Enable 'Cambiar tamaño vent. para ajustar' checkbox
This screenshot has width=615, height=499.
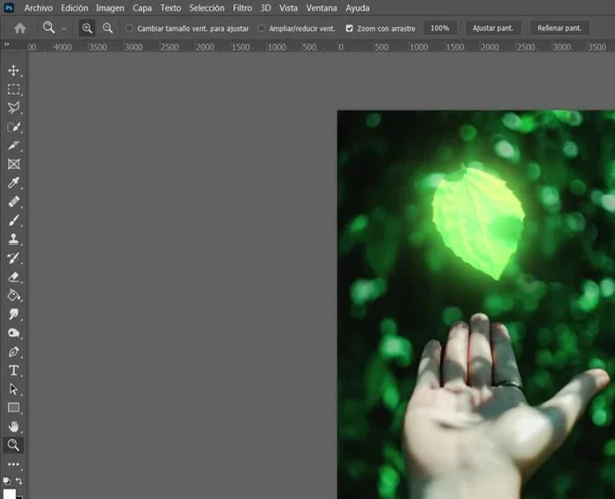point(130,28)
